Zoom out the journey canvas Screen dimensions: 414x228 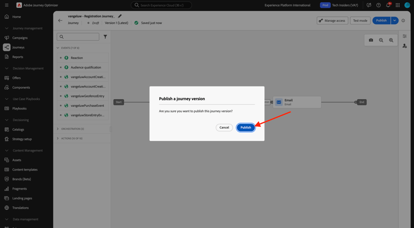(381, 40)
